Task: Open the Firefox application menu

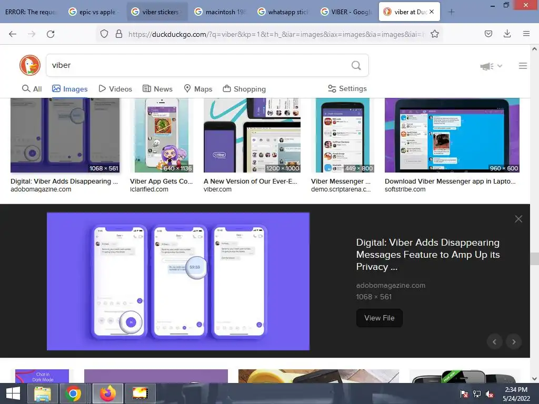Action: click(526, 34)
